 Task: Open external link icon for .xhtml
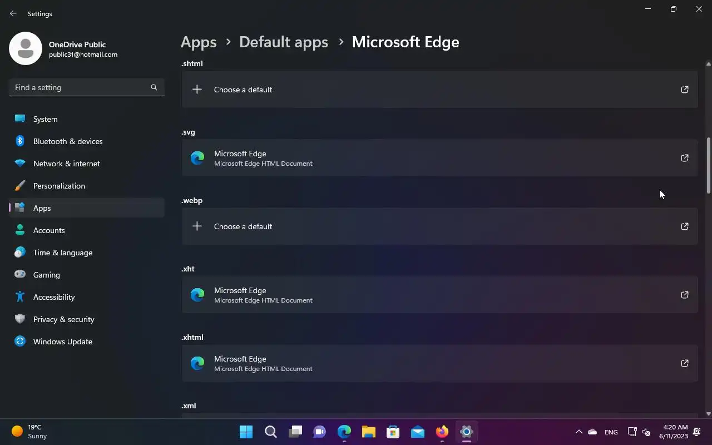click(x=685, y=363)
